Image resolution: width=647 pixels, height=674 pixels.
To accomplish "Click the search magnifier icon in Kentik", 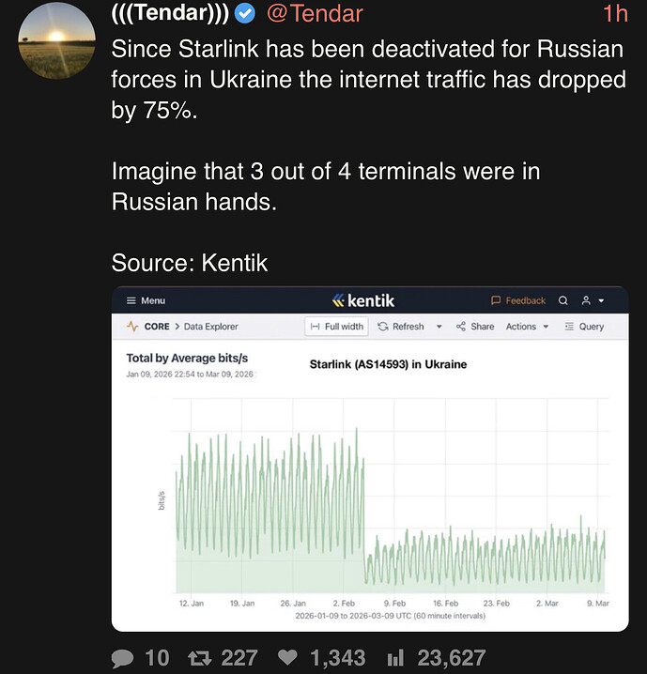I will coord(563,300).
